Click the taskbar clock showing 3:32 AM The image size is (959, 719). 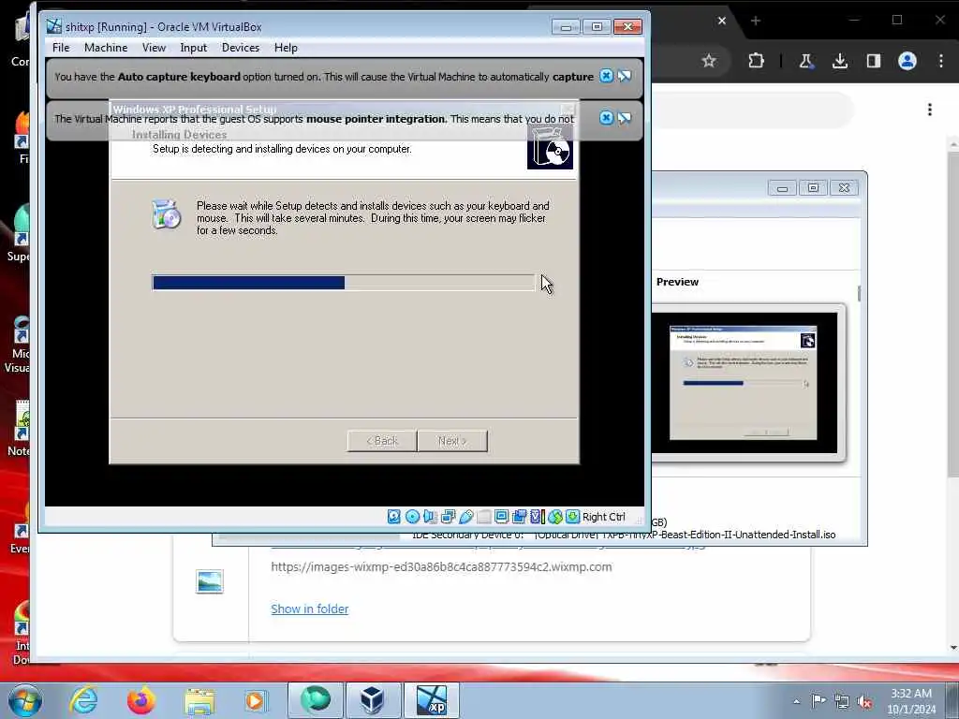[x=910, y=701]
